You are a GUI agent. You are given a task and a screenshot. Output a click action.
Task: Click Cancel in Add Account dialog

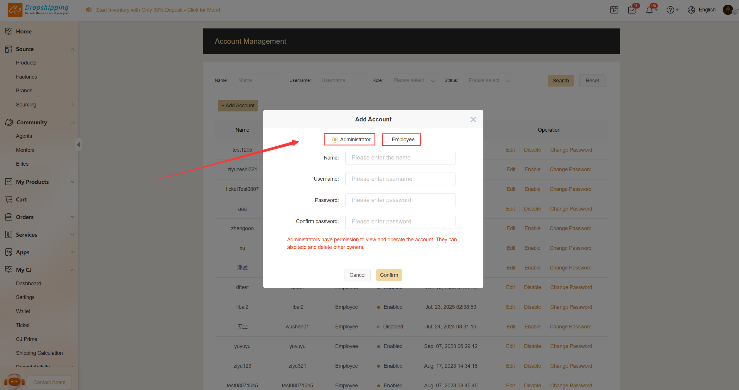coord(357,275)
